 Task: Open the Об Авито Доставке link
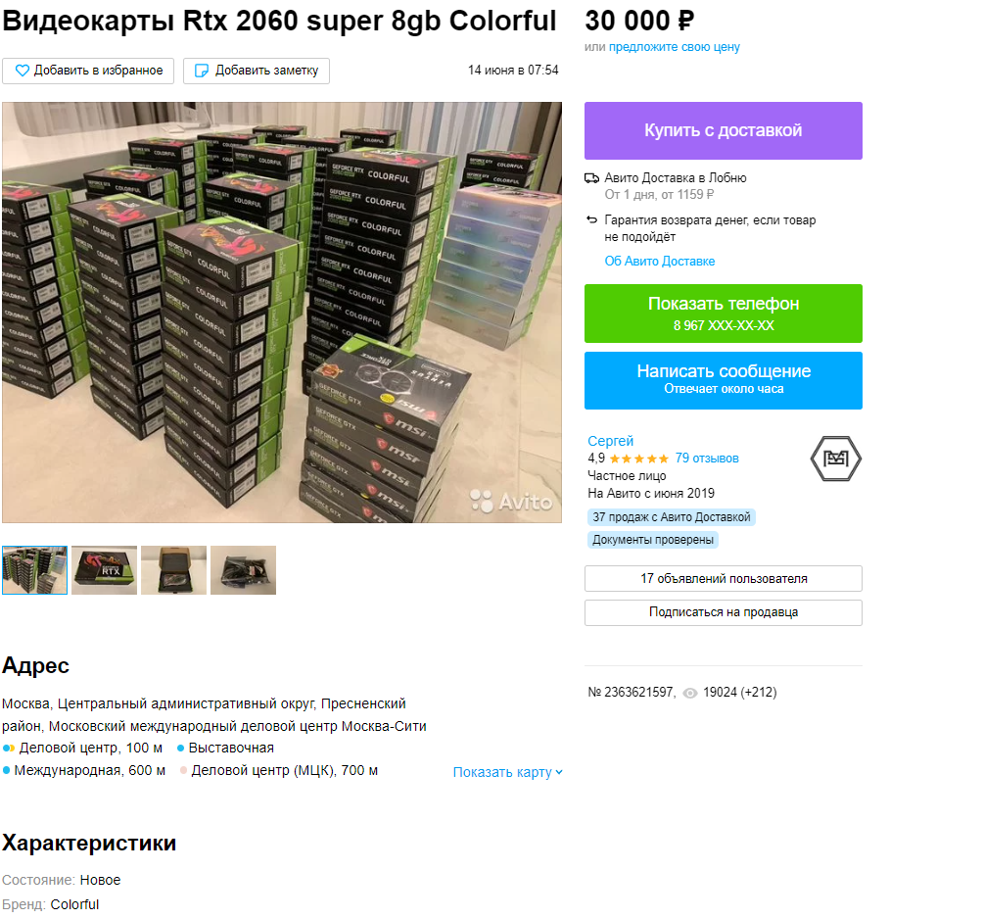660,261
